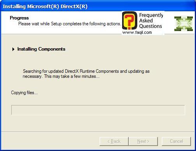This screenshot has height=151, width=196.
Task: Select the bold Progress heading
Action: coord(19,18)
